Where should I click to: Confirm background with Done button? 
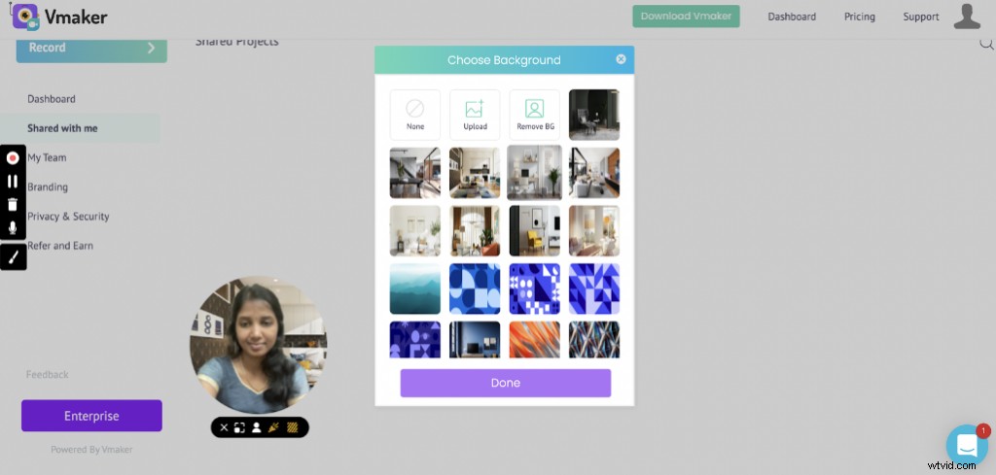(x=506, y=383)
